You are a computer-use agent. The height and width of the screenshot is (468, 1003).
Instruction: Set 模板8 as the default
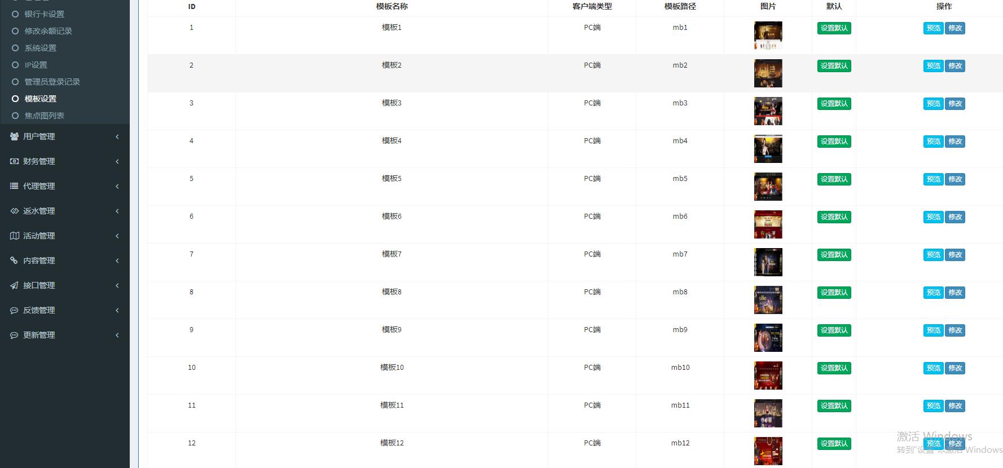click(834, 293)
